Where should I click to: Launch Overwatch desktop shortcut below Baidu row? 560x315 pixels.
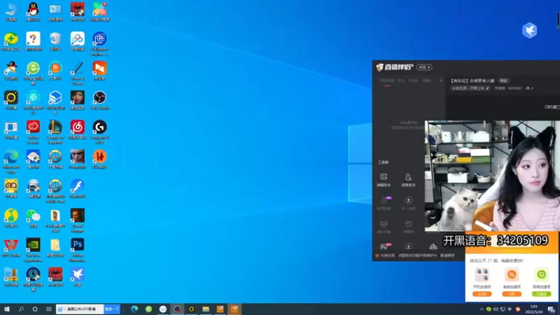pyautogui.click(x=55, y=159)
